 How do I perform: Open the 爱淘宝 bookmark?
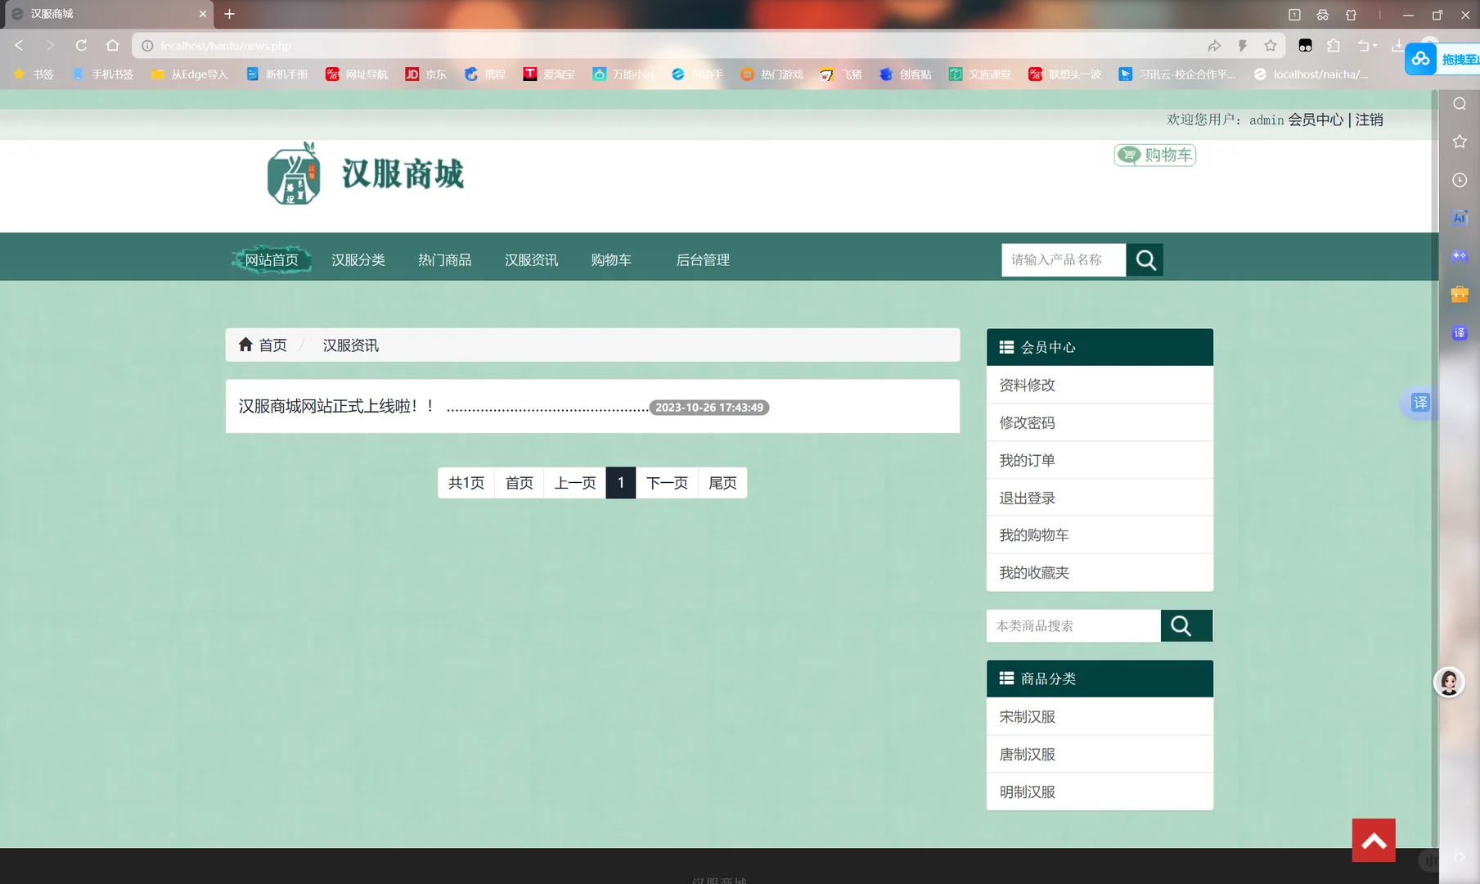[x=549, y=74]
